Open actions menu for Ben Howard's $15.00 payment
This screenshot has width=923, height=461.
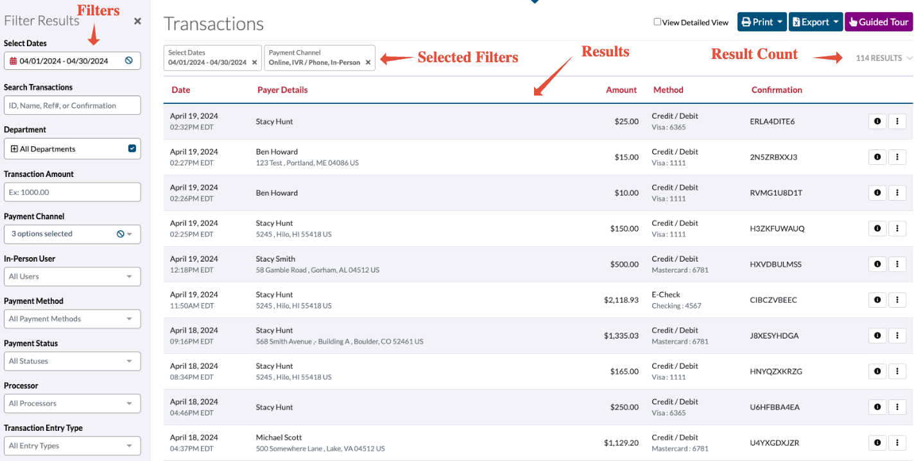coord(897,156)
